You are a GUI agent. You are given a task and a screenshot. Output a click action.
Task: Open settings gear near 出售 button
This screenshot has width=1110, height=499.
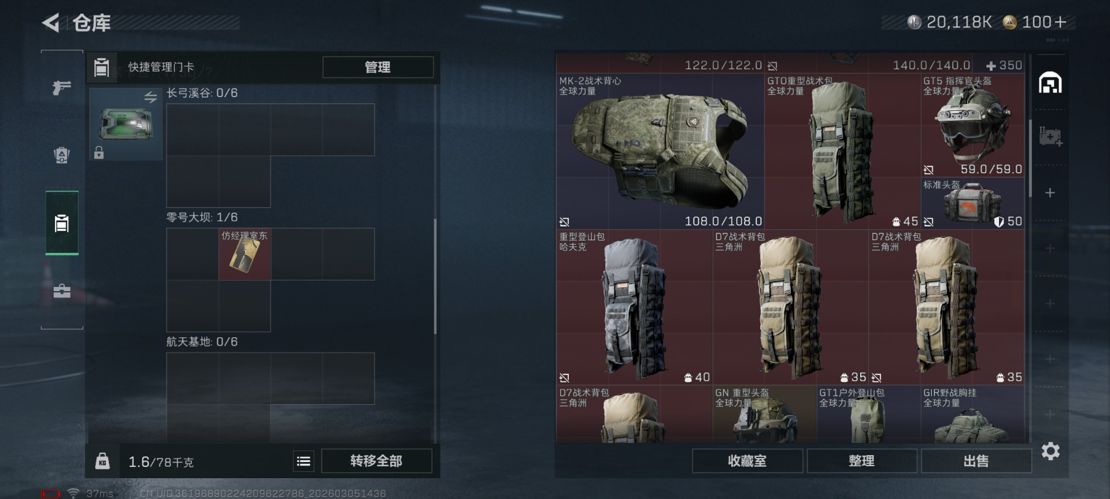1050,451
